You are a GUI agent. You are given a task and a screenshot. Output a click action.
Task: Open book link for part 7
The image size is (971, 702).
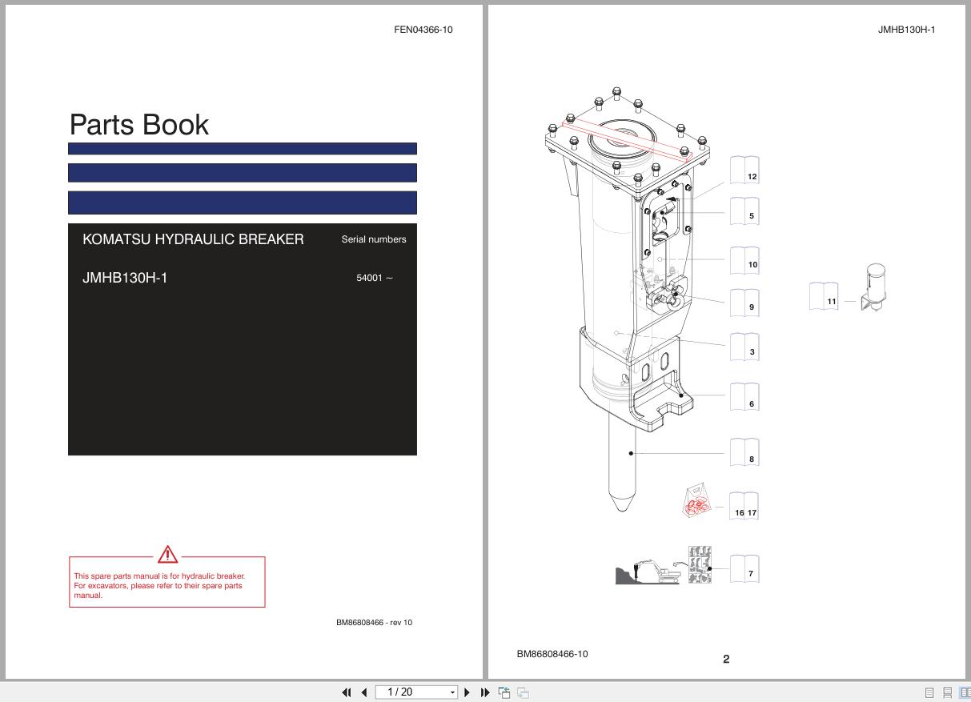click(744, 568)
